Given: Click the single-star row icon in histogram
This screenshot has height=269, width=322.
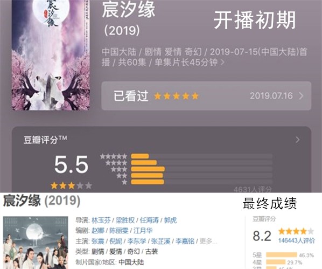Looking at the screenshot, I should pyautogui.click(x=124, y=182).
